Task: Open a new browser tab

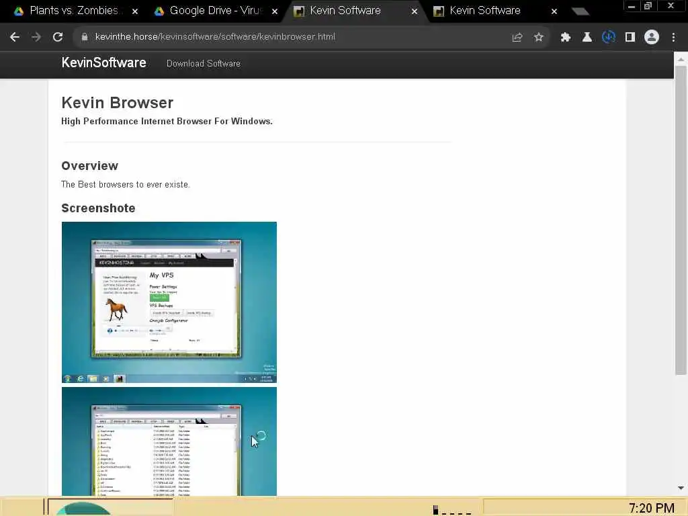Action: (x=580, y=11)
